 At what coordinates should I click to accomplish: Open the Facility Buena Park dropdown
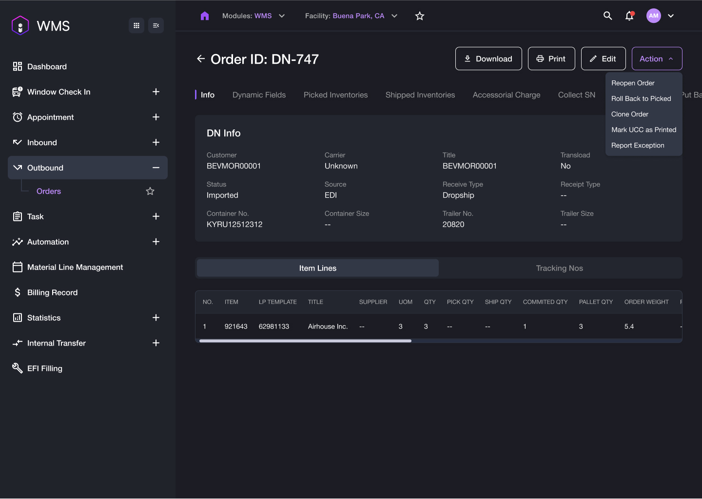point(351,16)
